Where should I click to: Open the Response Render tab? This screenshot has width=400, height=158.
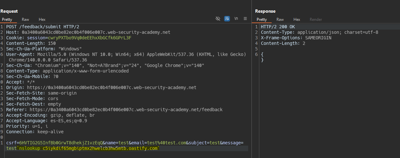(316, 20)
